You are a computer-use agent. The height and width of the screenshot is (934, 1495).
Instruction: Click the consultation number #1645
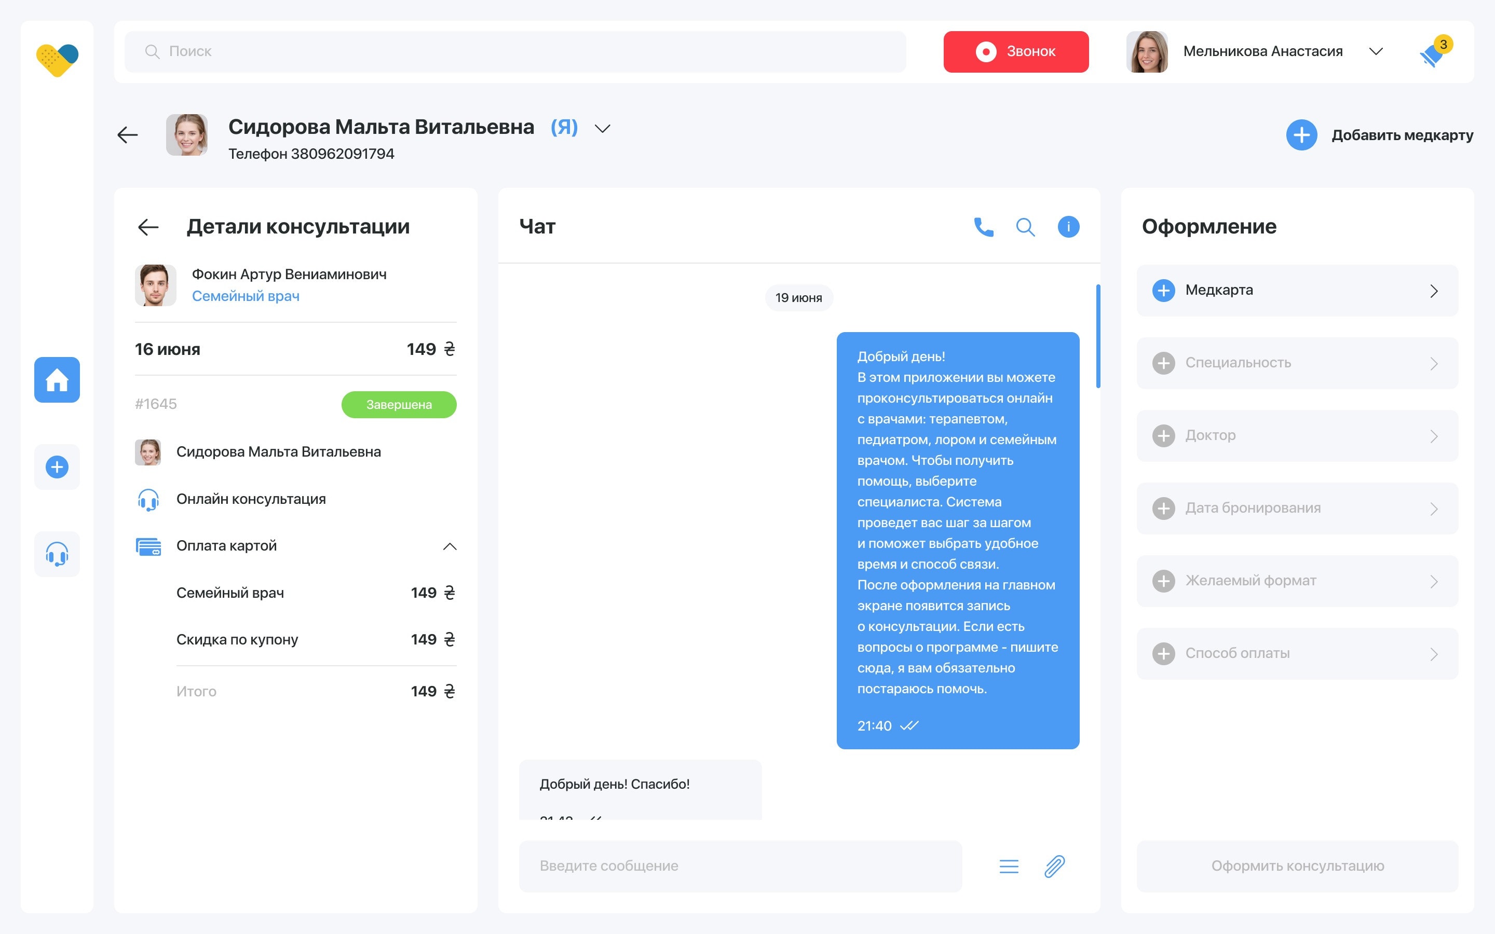[x=156, y=404]
